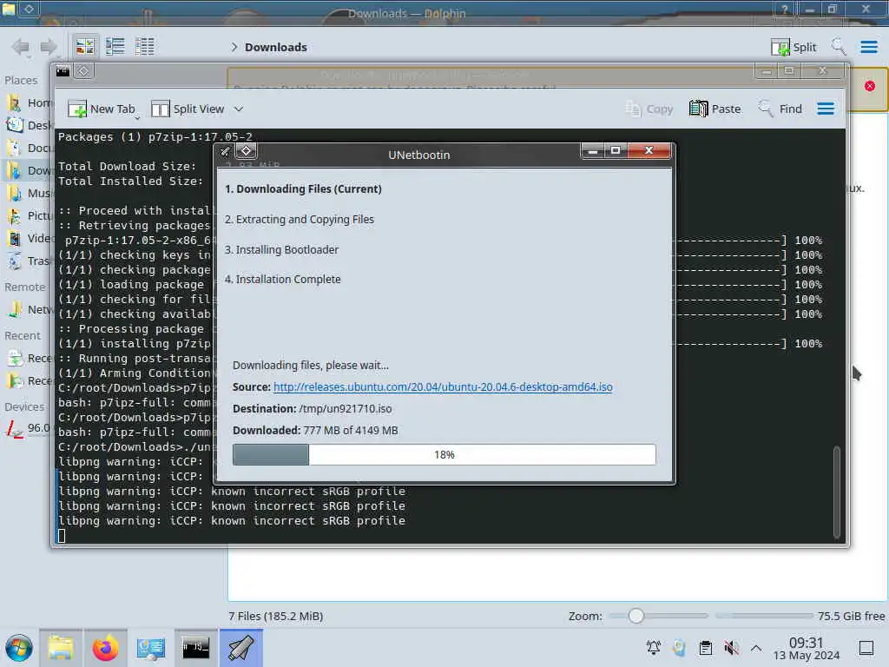The width and height of the screenshot is (889, 667).
Task: Expand the Split View dropdown arrow
Action: click(239, 109)
